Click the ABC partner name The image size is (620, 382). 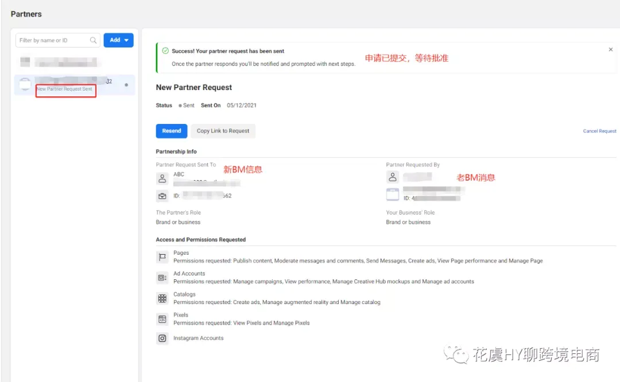click(179, 174)
